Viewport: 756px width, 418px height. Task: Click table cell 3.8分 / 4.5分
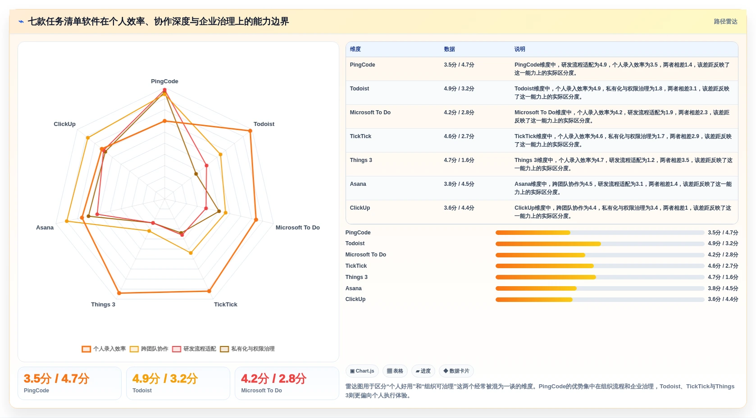tap(459, 184)
